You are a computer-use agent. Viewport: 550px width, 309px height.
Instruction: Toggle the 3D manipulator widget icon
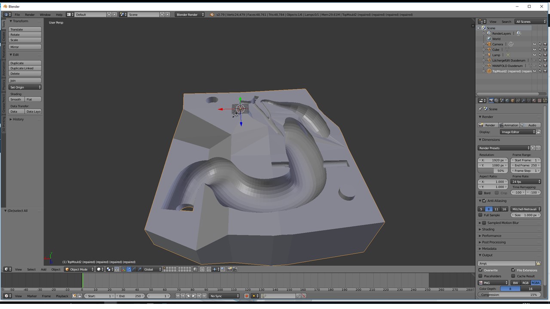[123, 269]
